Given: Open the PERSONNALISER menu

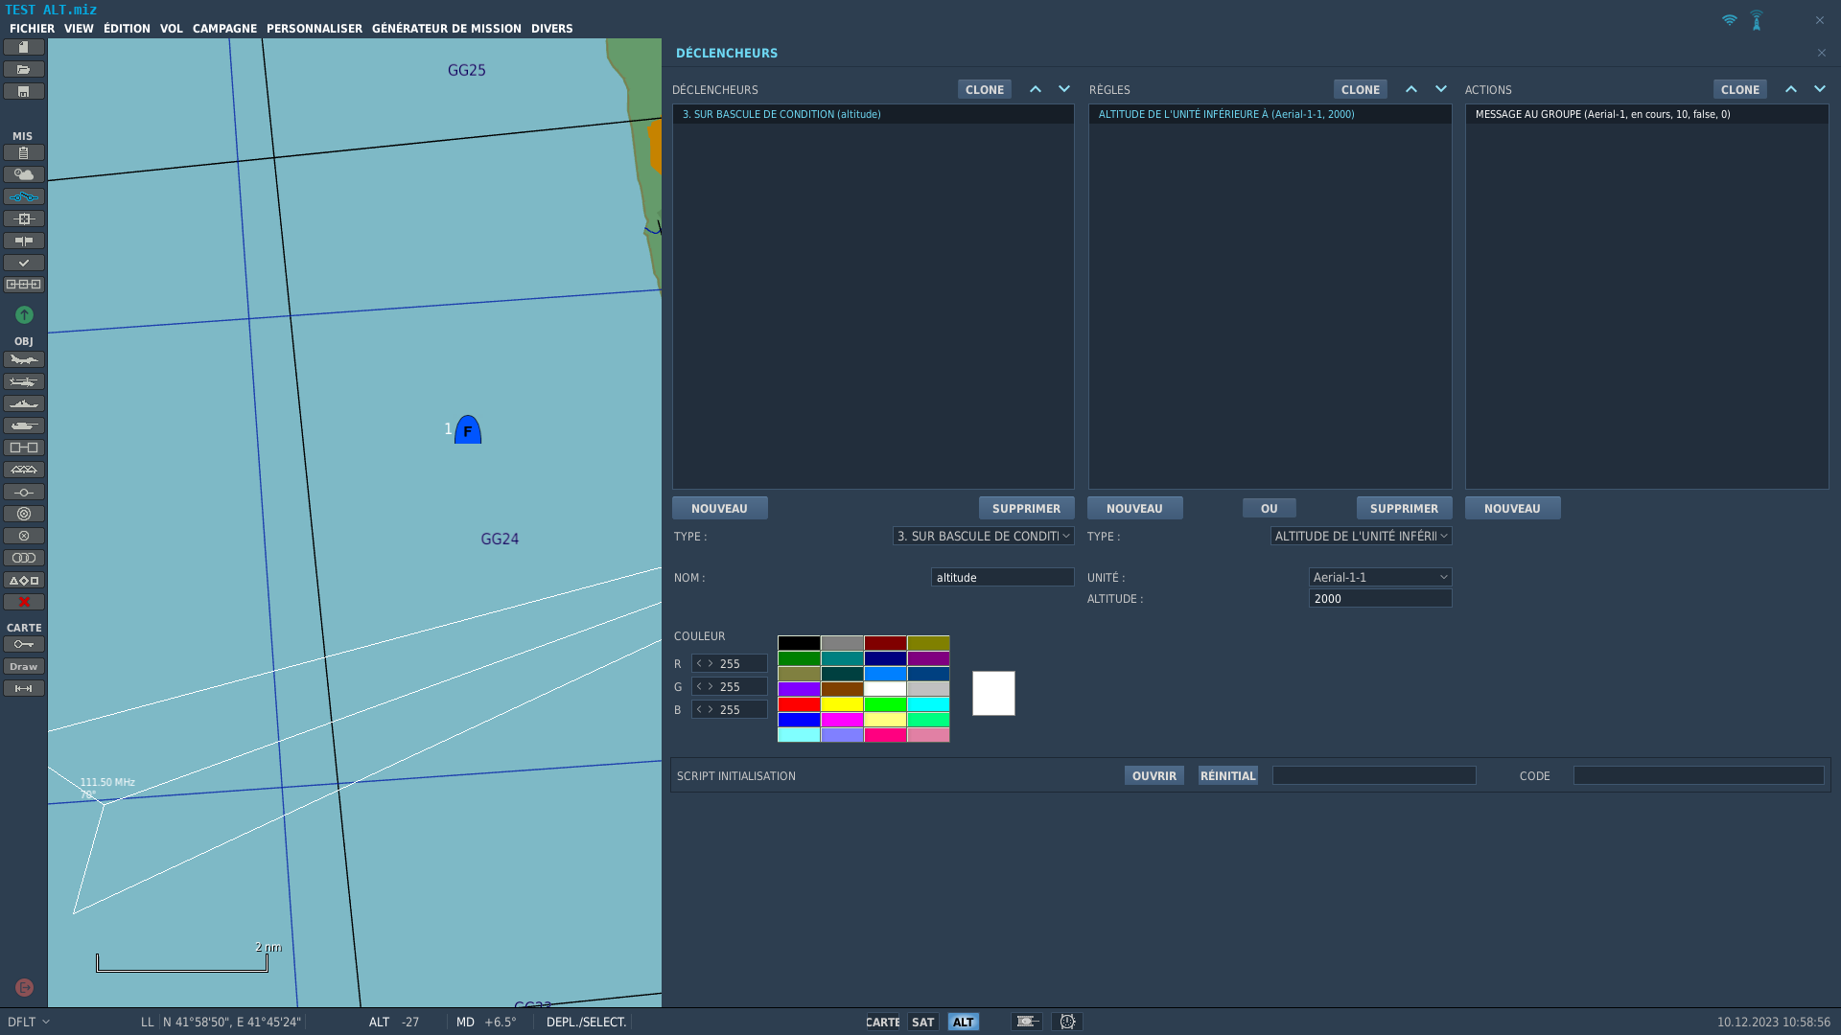Looking at the screenshot, I should (x=315, y=29).
